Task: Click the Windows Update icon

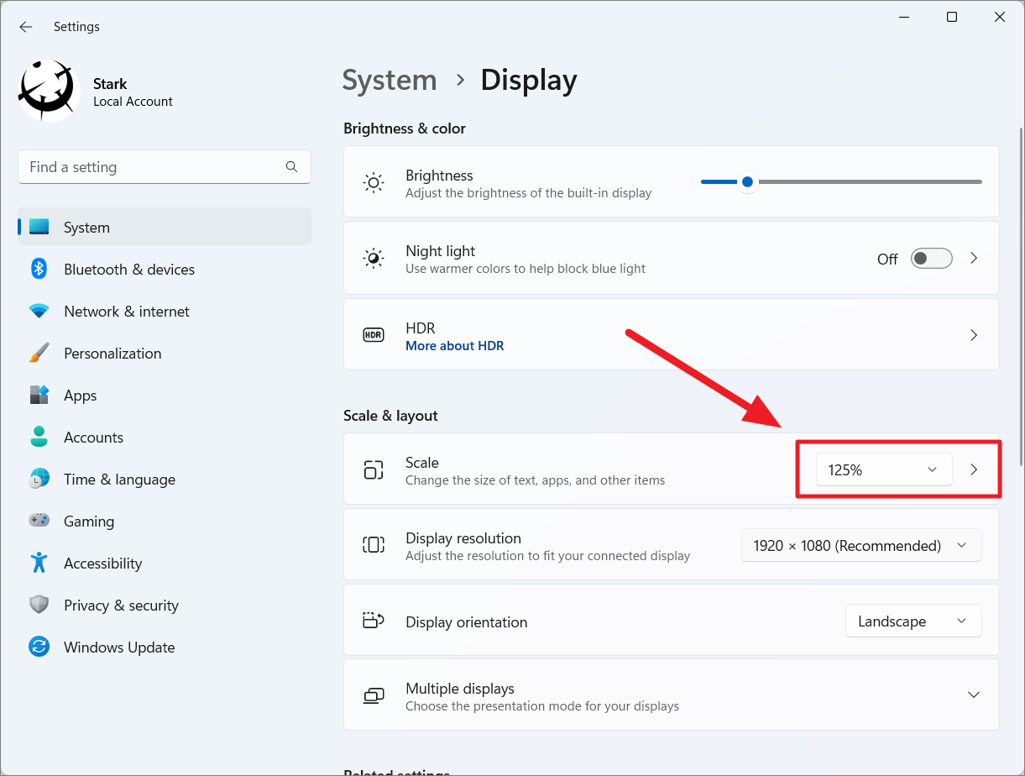Action: pyautogui.click(x=39, y=647)
